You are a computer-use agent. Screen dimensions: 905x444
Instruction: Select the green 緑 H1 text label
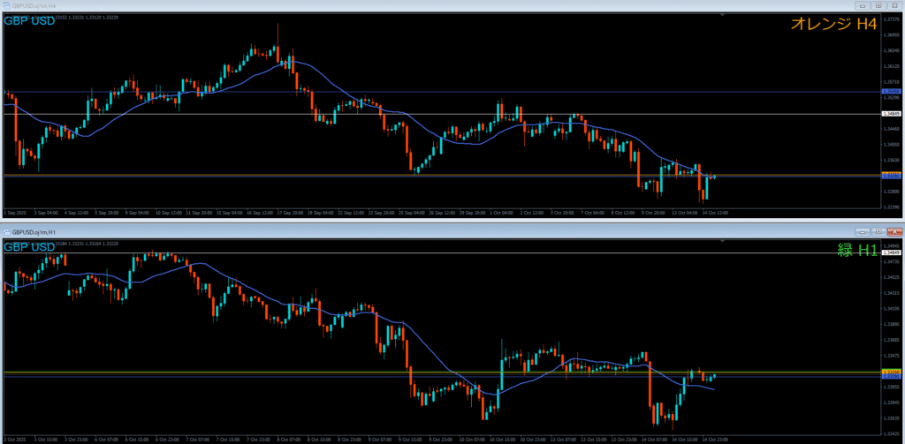pos(856,251)
